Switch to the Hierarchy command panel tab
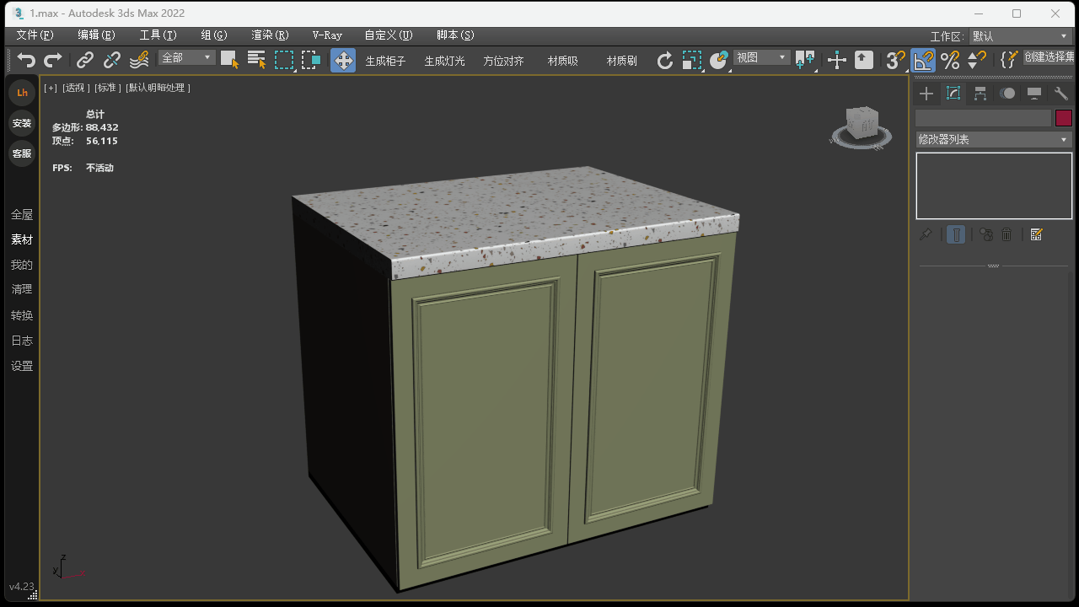The height and width of the screenshot is (607, 1079). point(980,94)
